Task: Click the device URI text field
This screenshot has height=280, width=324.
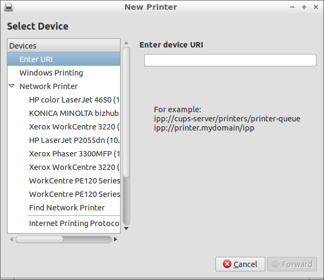Action: coord(229,61)
